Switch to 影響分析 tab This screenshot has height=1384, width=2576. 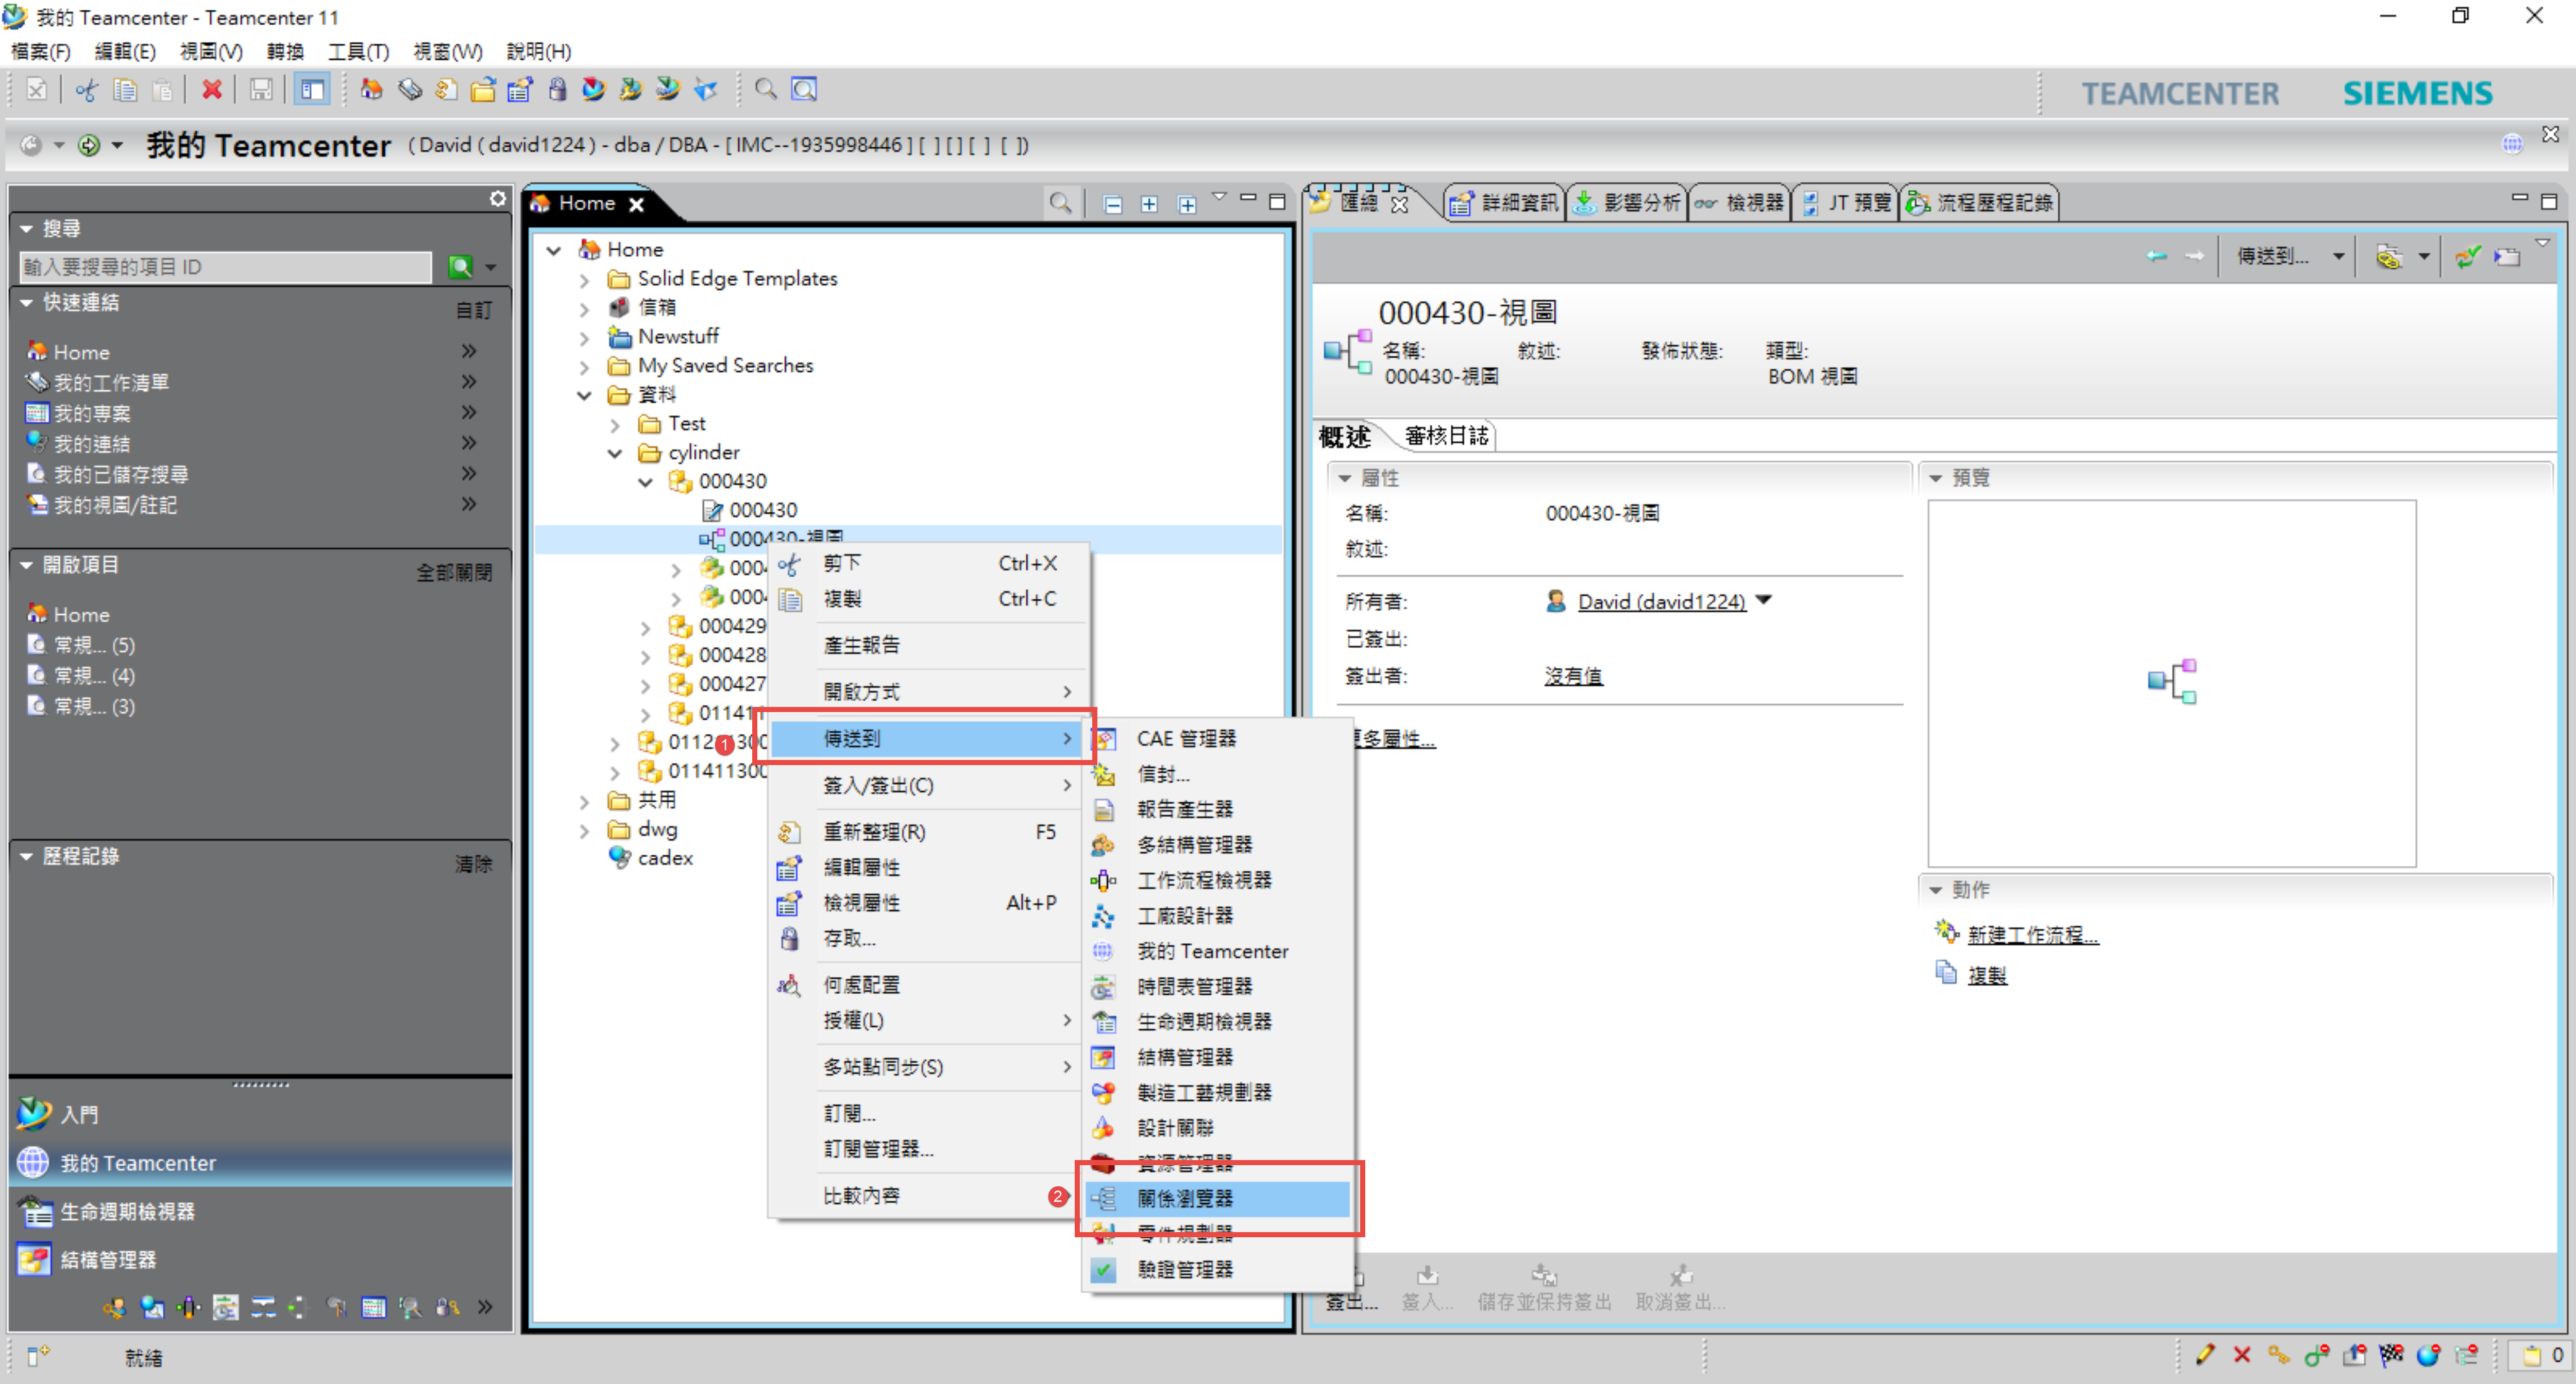[1627, 203]
